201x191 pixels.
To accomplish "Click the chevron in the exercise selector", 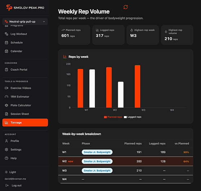I will click(44, 22).
